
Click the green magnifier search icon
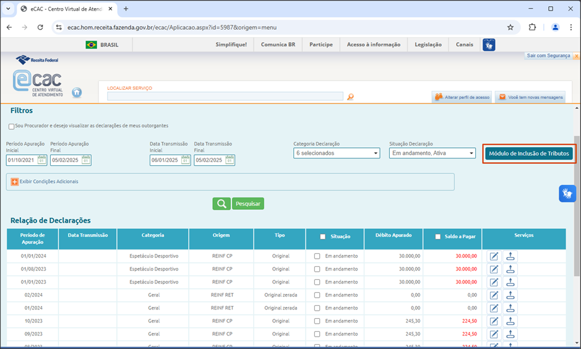click(222, 204)
